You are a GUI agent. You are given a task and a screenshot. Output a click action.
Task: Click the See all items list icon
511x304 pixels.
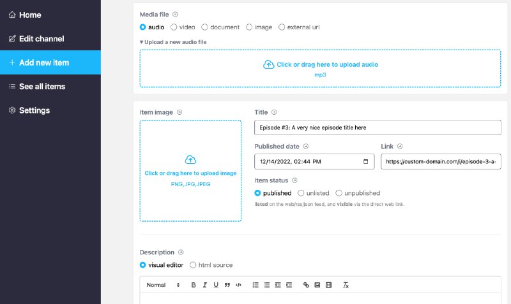tap(12, 87)
